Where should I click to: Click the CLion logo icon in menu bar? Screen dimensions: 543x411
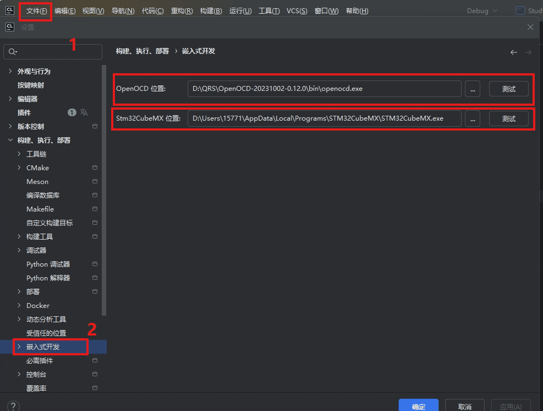pyautogui.click(x=10, y=10)
